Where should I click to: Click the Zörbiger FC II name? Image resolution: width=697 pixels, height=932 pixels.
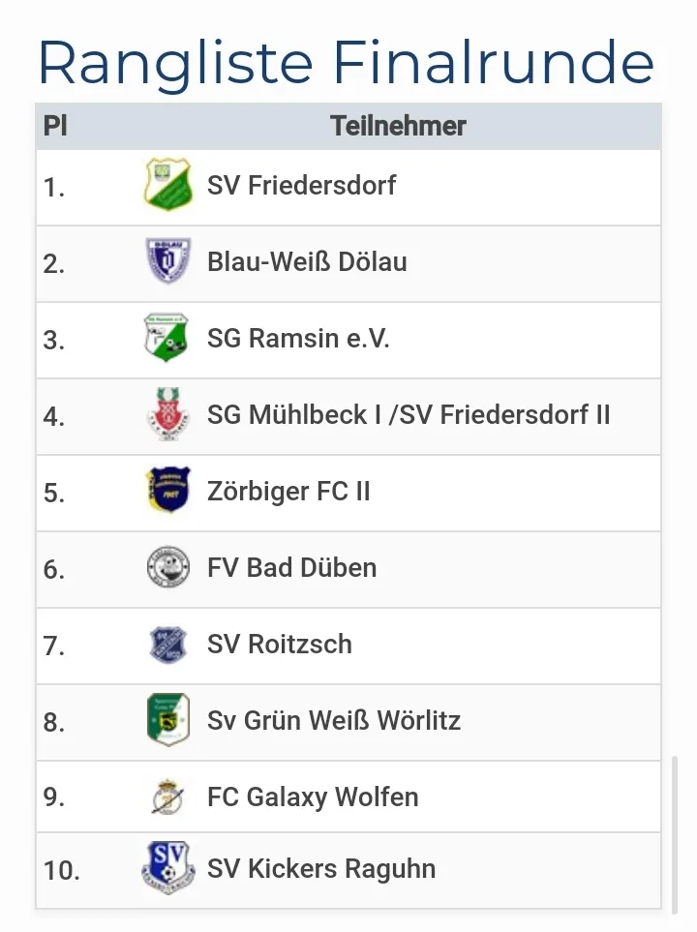[x=288, y=492]
